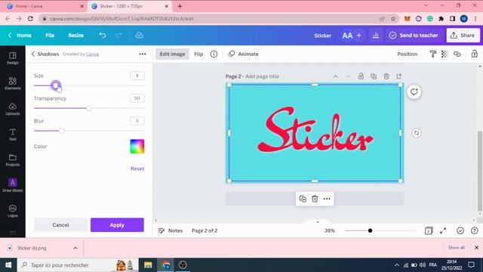
Task: Lock the selected element
Action: tap(475, 54)
